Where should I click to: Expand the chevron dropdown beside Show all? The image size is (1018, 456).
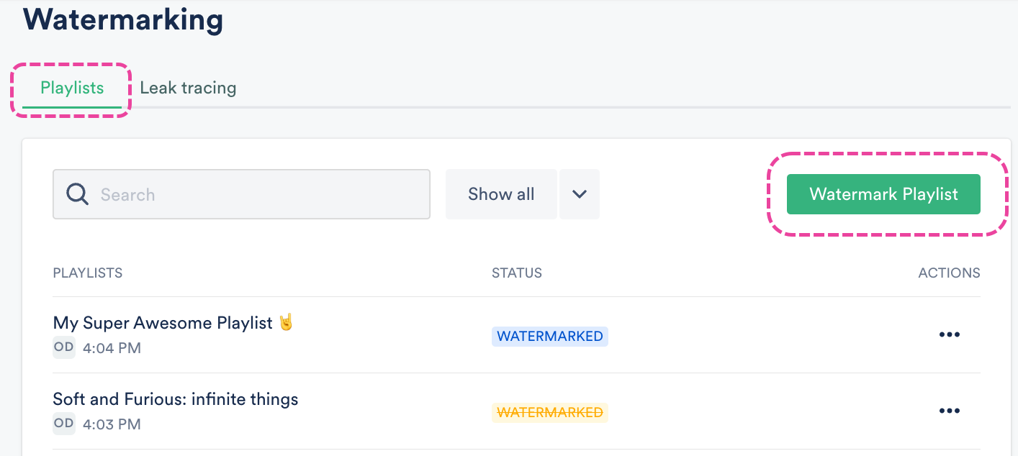click(x=580, y=194)
